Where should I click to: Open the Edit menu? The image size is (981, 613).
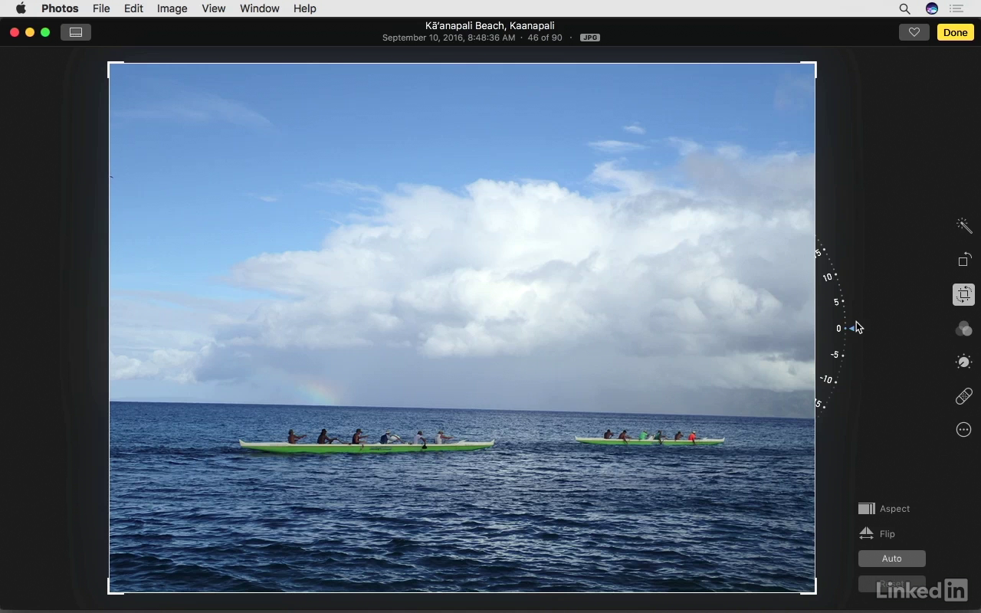click(x=133, y=8)
